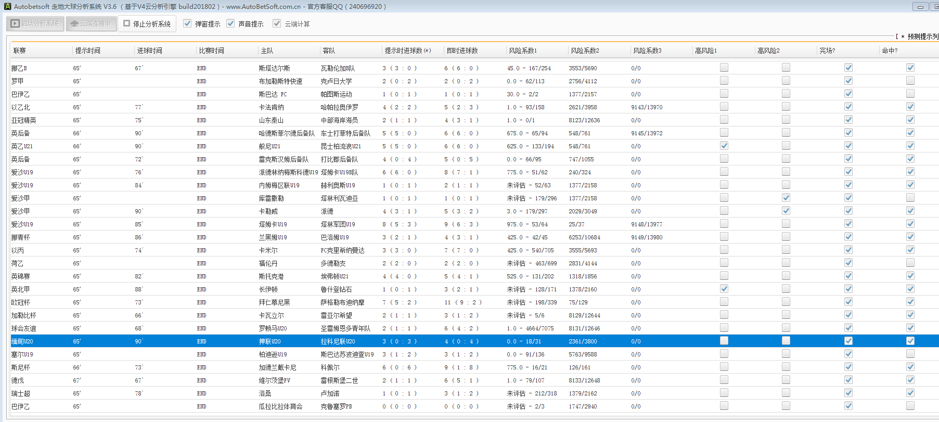Click the play icon on 启动分析系统 button
The image size is (939, 422).
[x=15, y=24]
